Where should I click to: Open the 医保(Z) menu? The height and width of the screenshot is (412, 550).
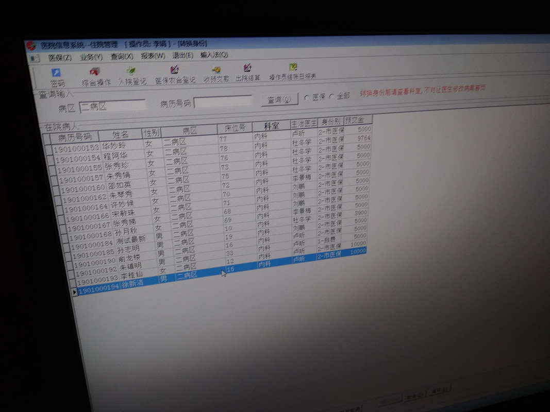click(x=60, y=58)
